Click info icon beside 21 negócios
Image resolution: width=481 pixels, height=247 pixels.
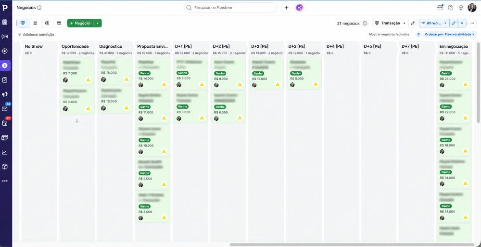click(365, 23)
